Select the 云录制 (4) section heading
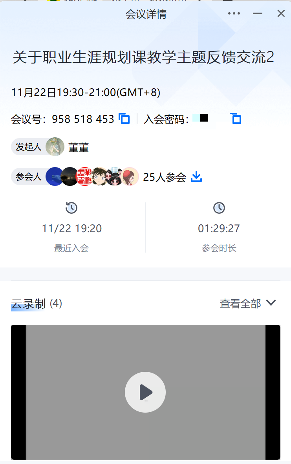This screenshot has height=464, width=291. click(x=37, y=304)
